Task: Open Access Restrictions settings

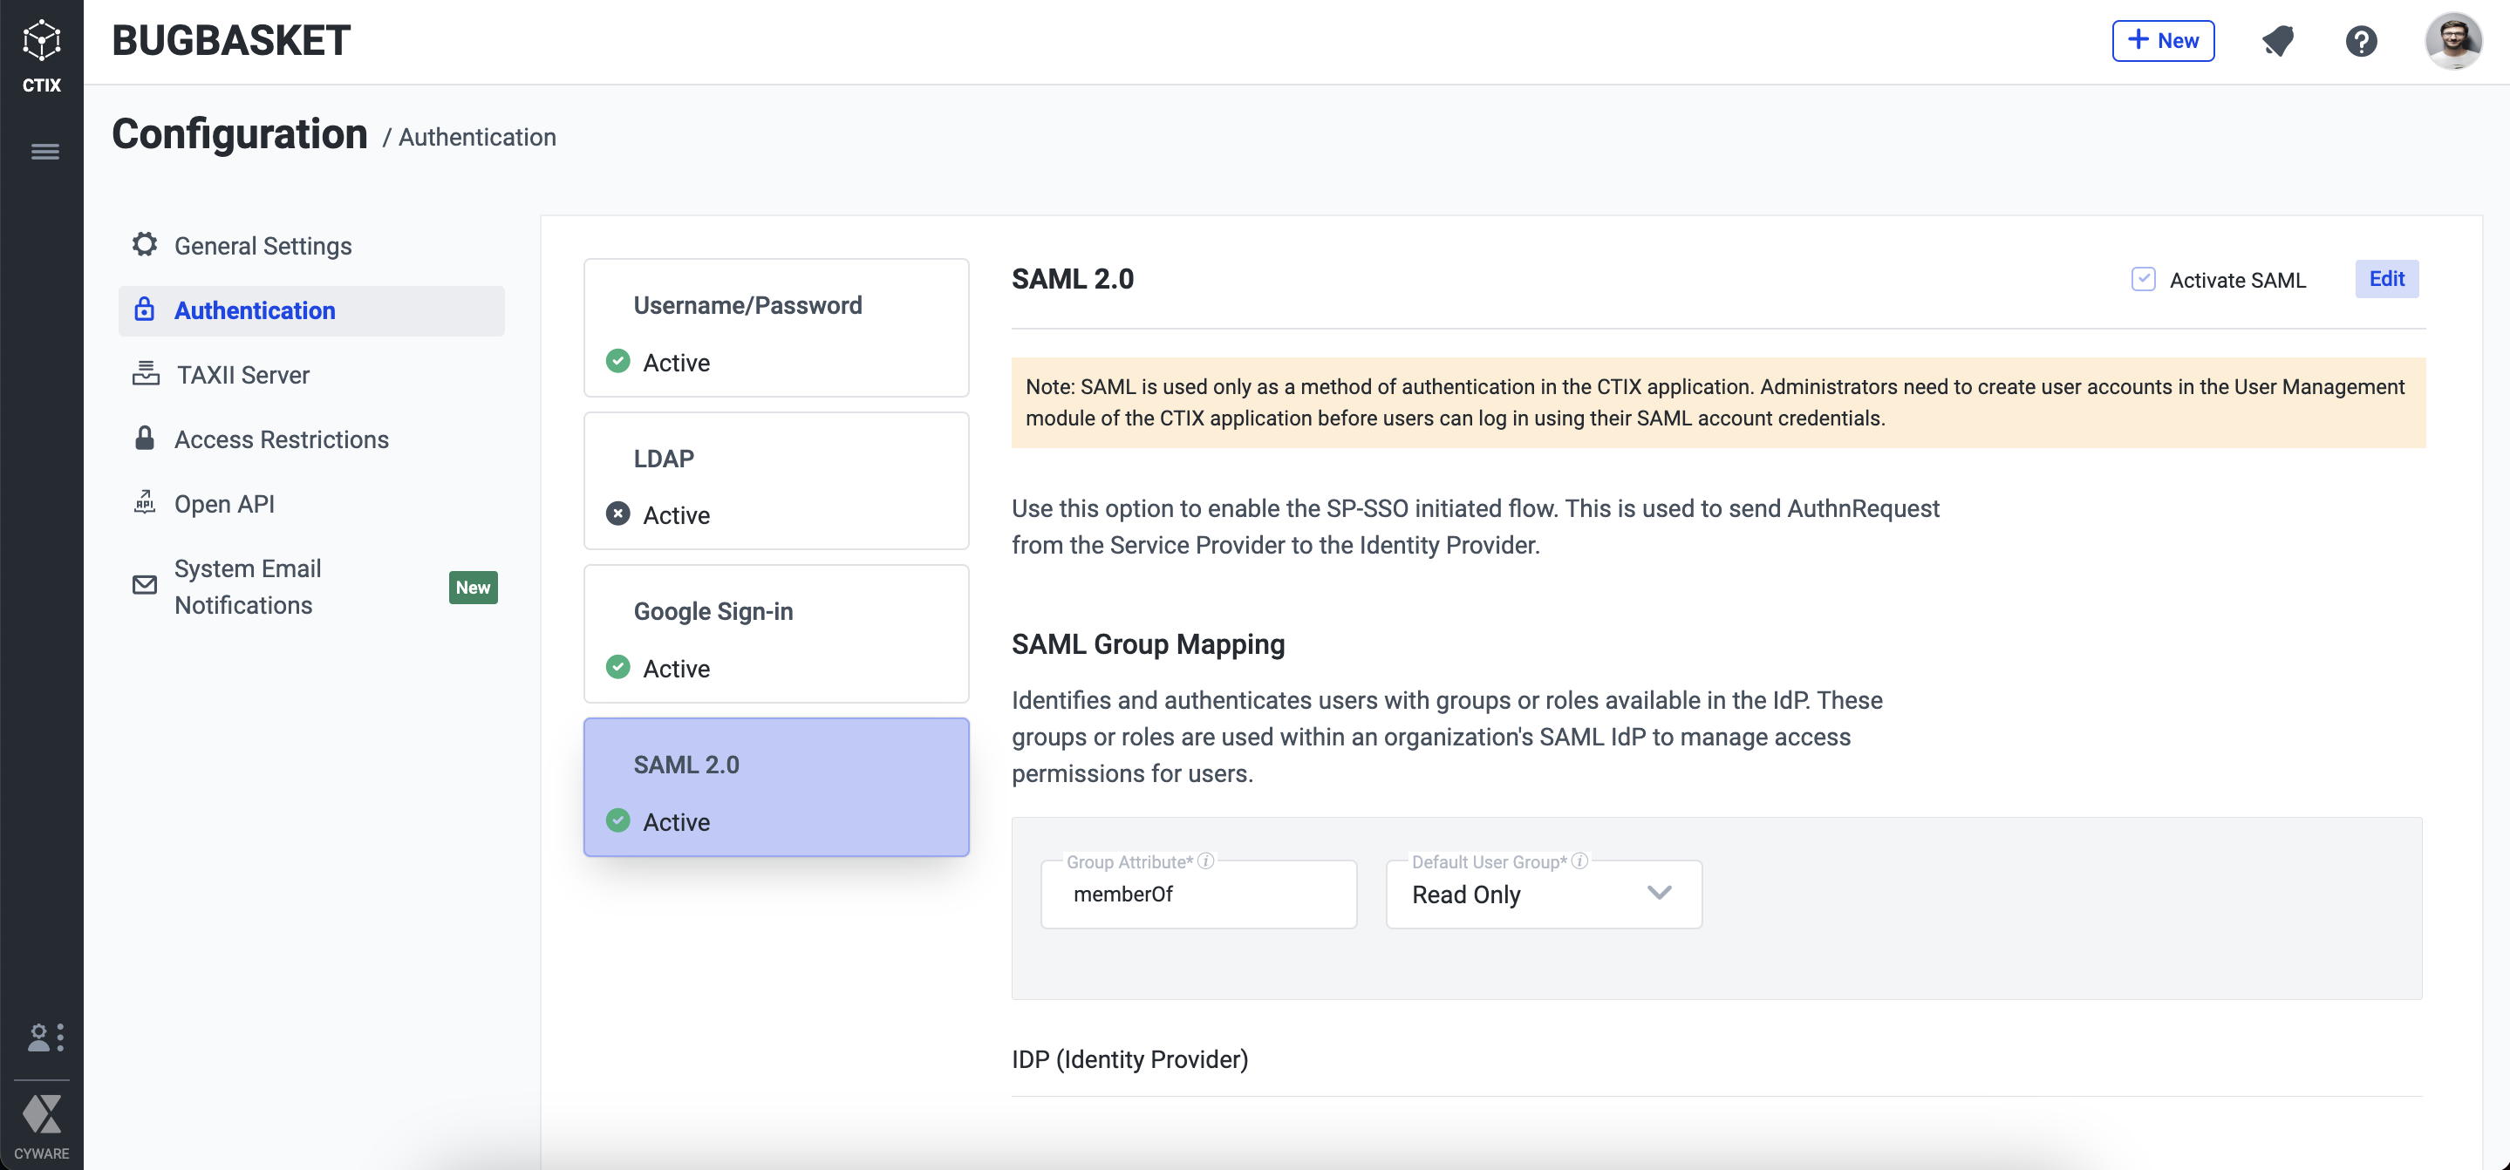Action: coord(281,439)
